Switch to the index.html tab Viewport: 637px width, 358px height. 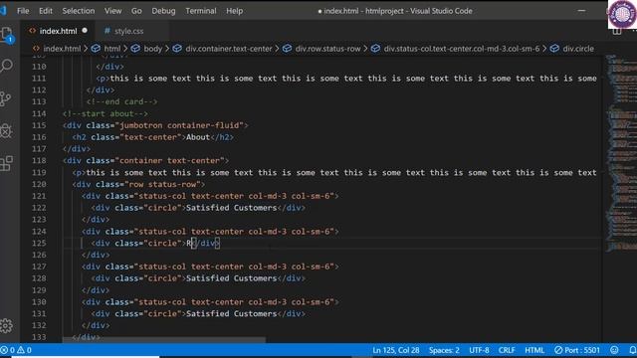pos(58,31)
